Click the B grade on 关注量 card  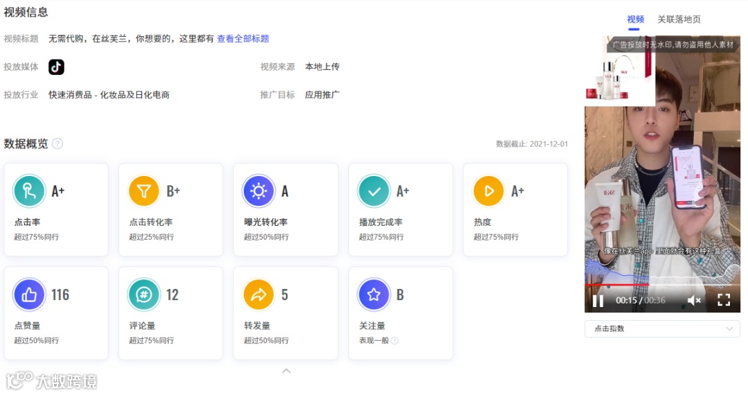(400, 295)
